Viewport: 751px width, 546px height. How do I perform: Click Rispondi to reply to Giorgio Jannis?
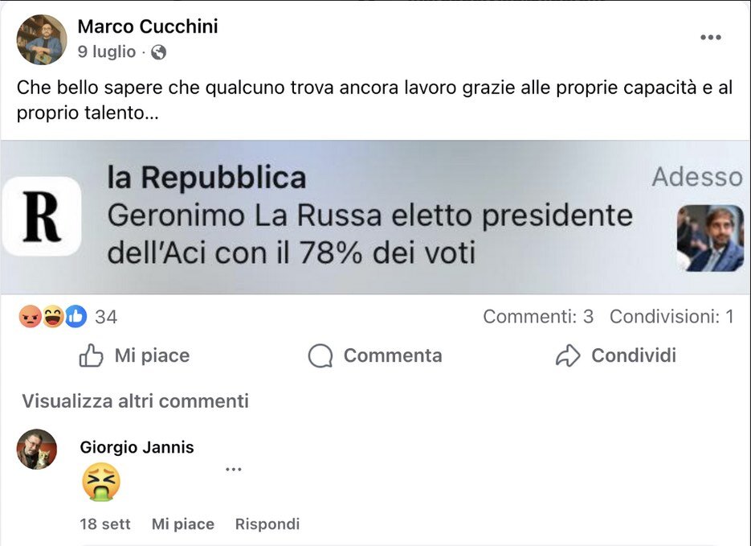267,523
